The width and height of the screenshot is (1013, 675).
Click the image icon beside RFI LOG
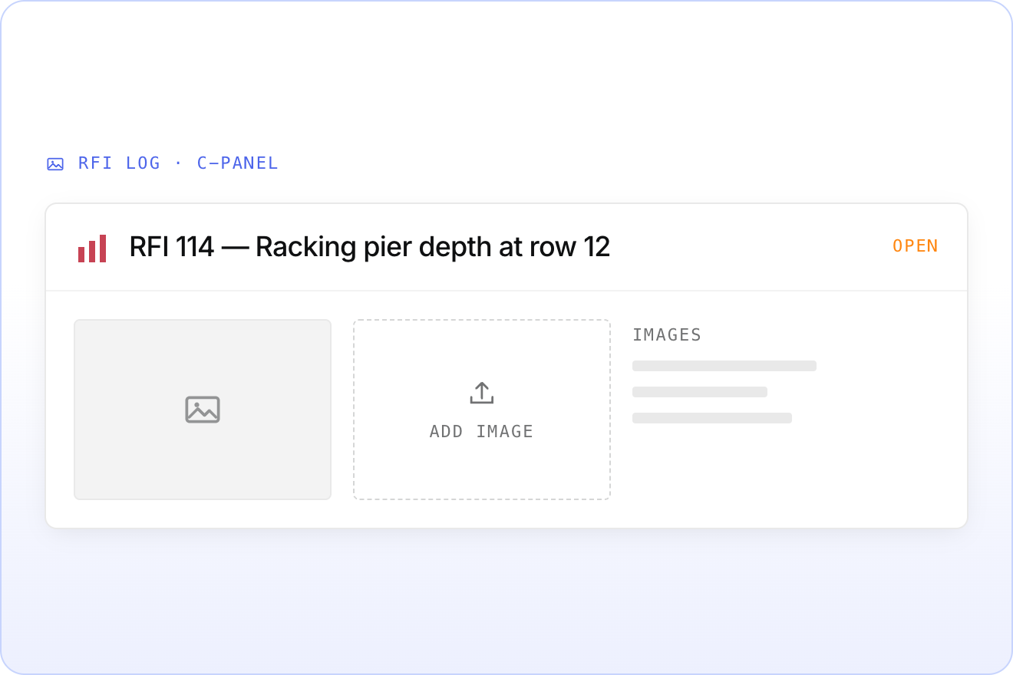55,163
